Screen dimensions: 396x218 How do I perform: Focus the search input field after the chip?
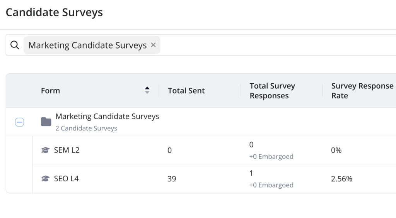(x=271, y=45)
